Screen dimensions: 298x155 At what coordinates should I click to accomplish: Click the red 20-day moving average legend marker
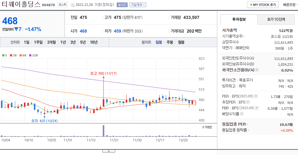(x=11, y=55)
